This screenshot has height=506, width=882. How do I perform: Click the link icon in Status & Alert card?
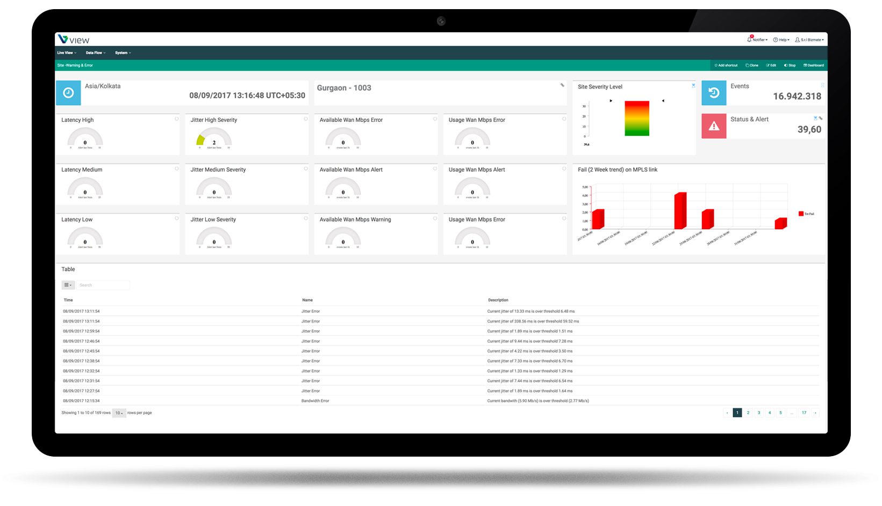[821, 119]
